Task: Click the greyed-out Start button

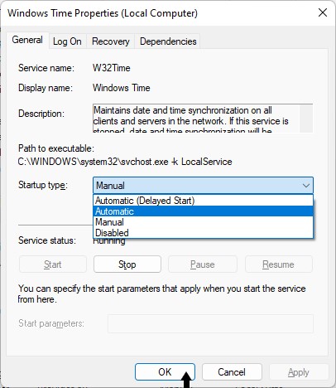Action: pyautogui.click(x=53, y=264)
